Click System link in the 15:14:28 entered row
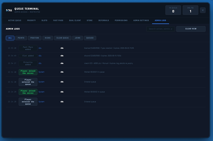This screenshot has height=141, width=213. 41,102
